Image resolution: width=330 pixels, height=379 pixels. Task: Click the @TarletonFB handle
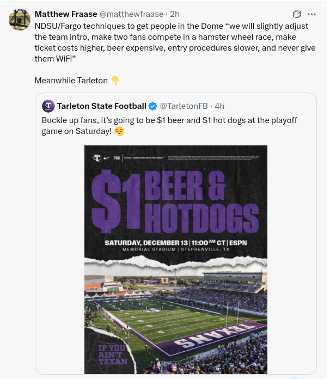pos(184,106)
